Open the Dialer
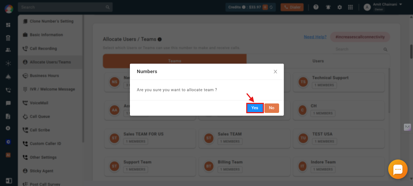The width and height of the screenshot is (413, 186). tap(292, 7)
